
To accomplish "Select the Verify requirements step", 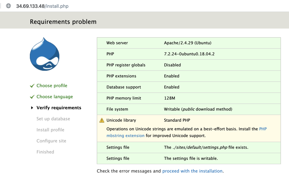I will click(x=59, y=108).
